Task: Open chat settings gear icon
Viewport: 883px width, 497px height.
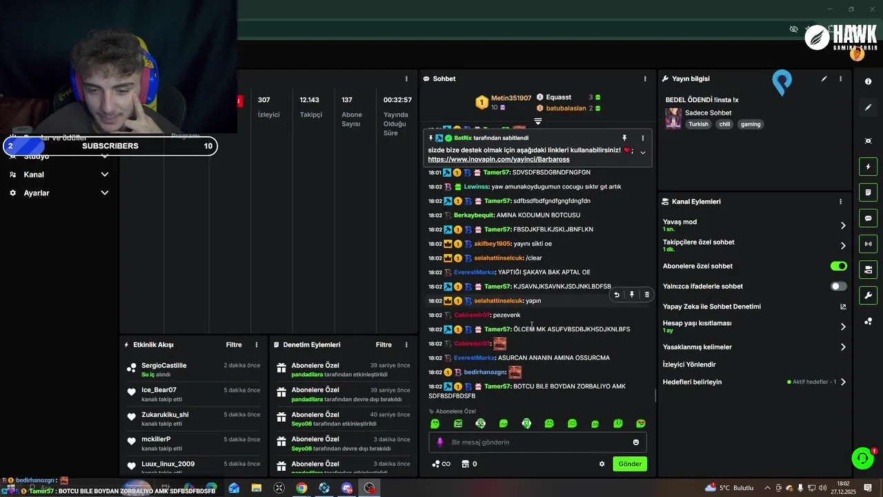Action: coord(602,464)
